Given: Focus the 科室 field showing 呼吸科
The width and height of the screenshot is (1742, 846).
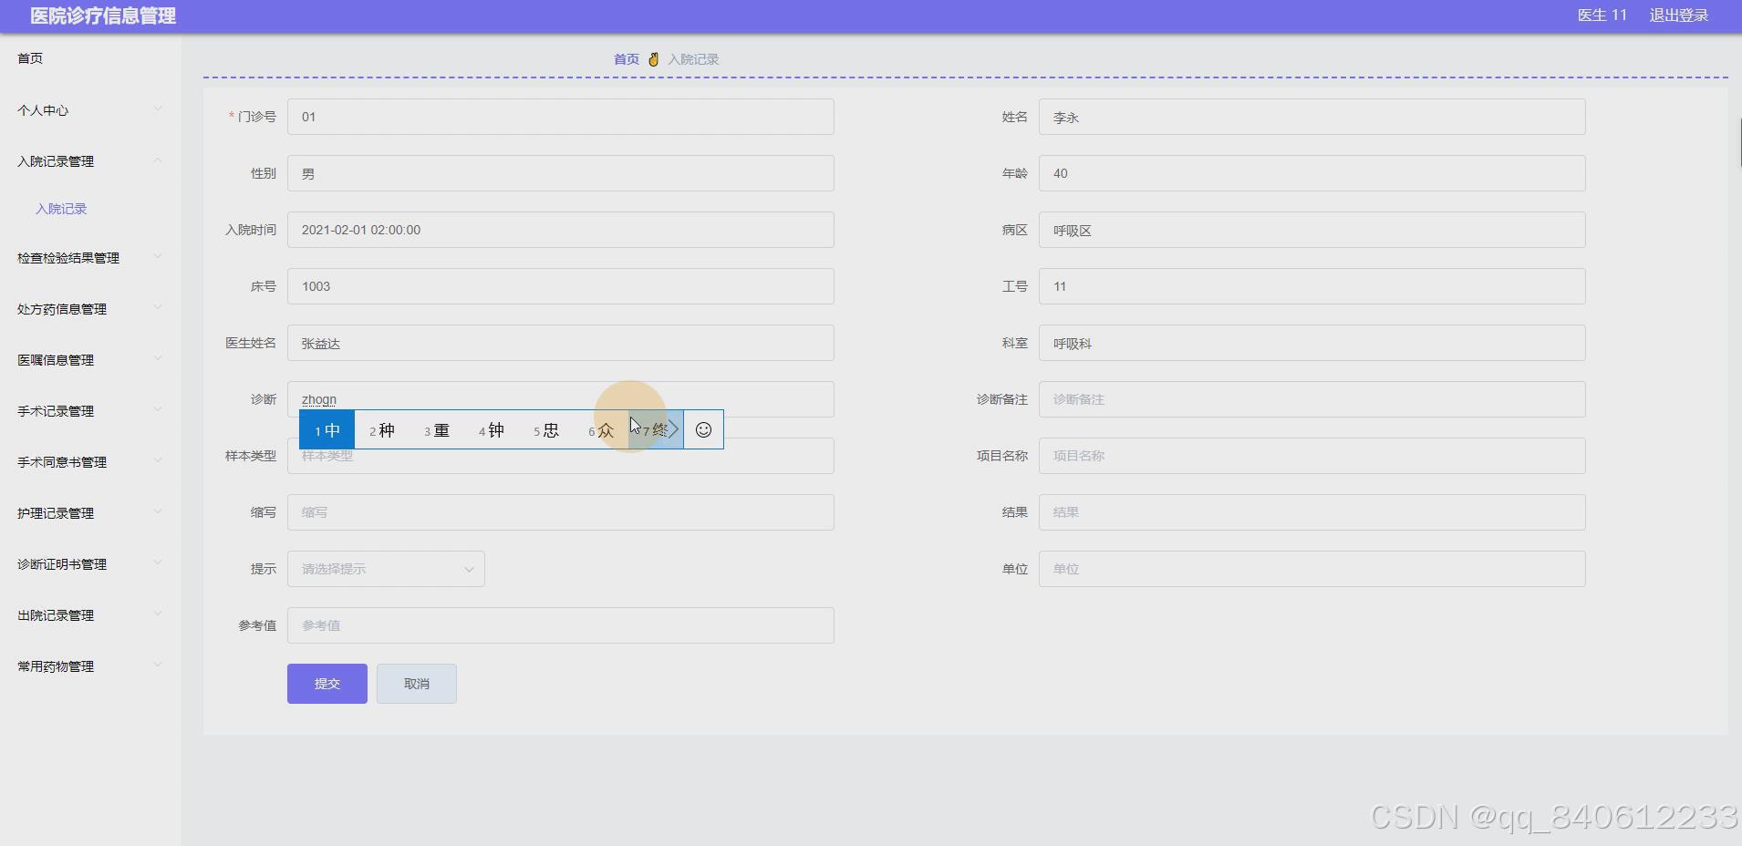Looking at the screenshot, I should pos(1312,343).
